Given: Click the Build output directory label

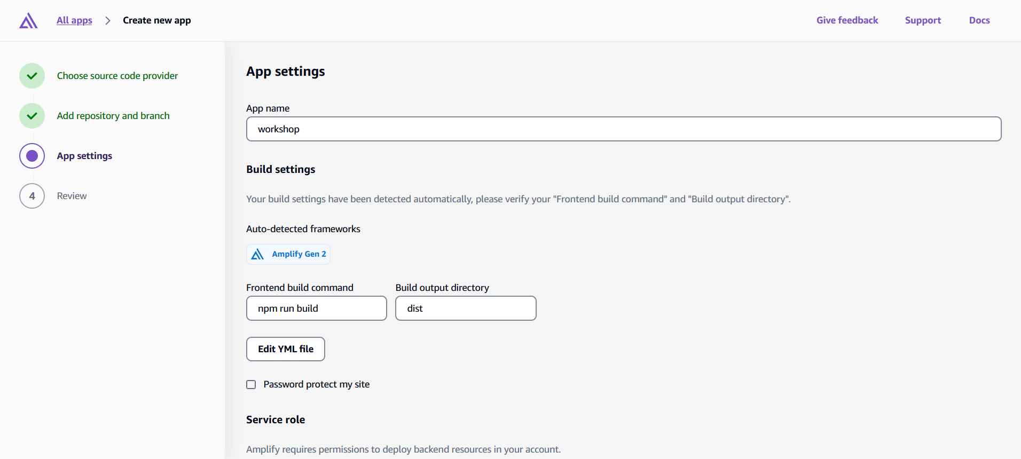Looking at the screenshot, I should 442,288.
